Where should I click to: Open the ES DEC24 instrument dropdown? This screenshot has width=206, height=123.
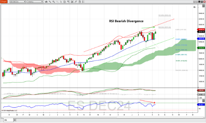[18, 2]
